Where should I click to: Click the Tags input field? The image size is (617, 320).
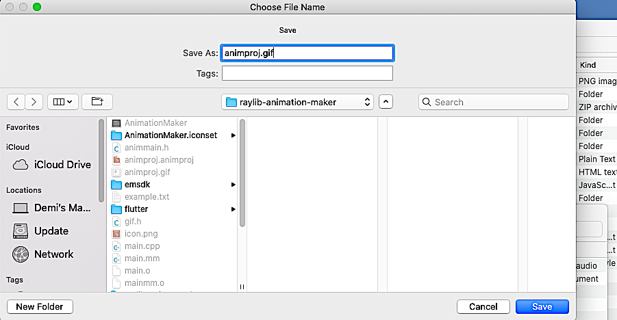tap(307, 73)
